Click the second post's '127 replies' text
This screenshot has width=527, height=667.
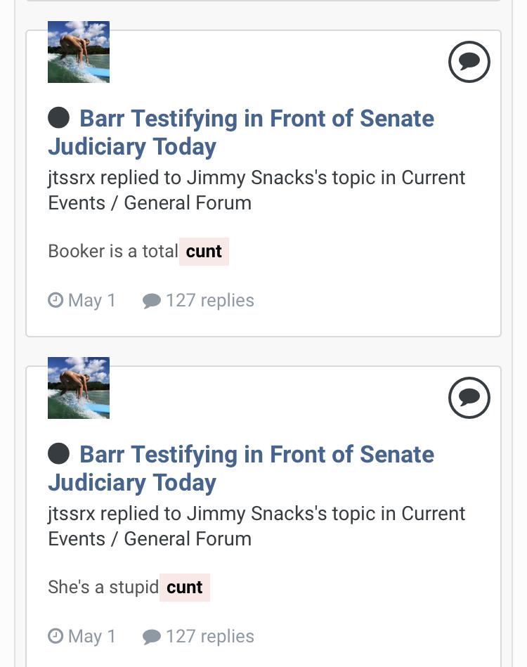point(210,636)
